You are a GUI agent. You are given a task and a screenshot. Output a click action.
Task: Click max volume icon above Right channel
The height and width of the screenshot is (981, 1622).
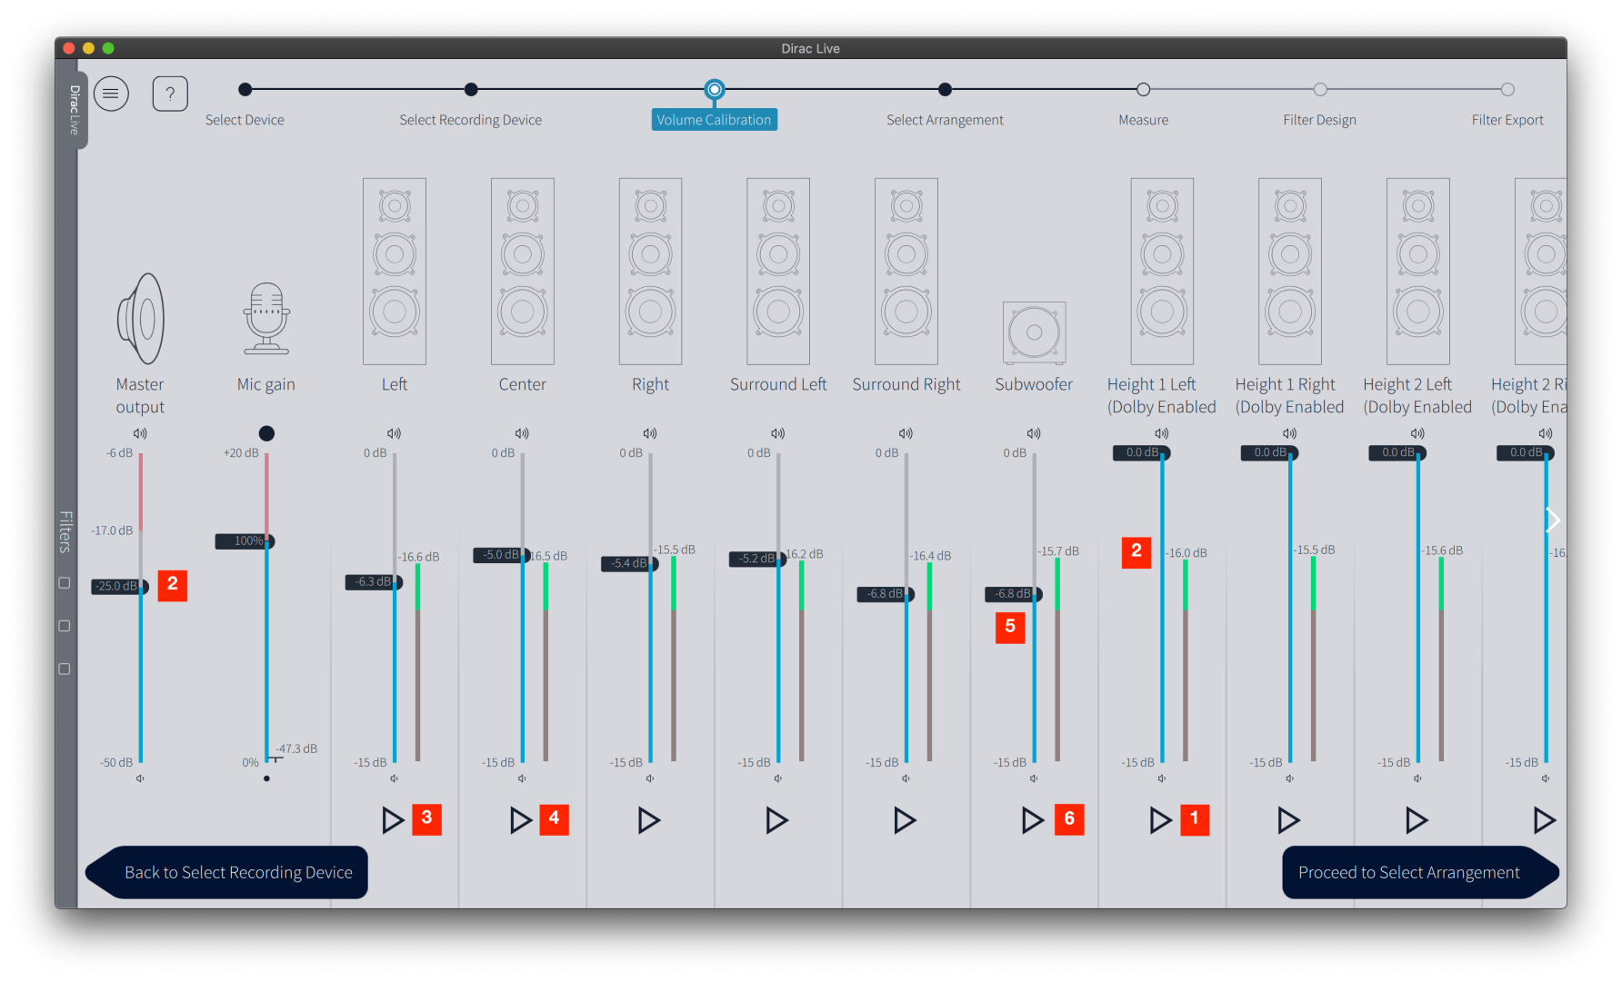(x=650, y=433)
